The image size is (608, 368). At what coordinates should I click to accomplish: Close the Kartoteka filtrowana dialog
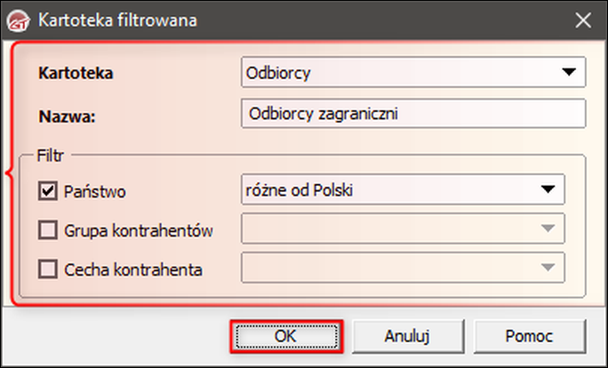tap(583, 18)
